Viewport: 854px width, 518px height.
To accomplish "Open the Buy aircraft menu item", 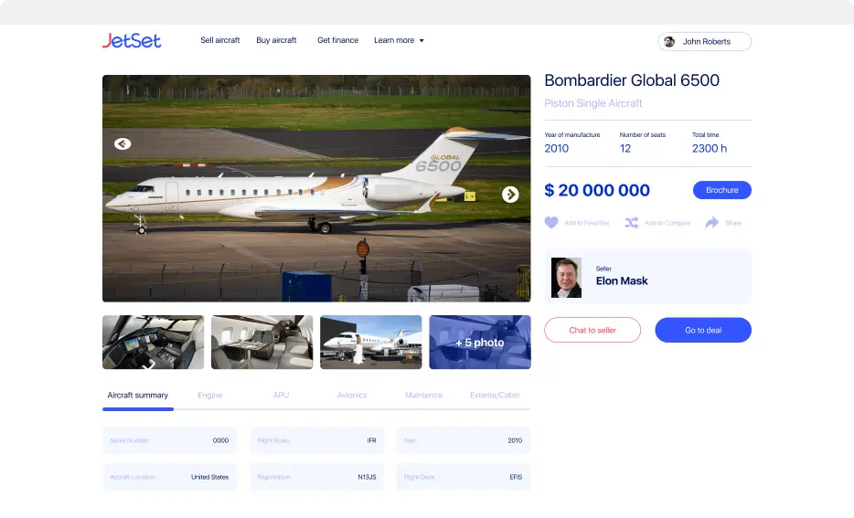I will tap(276, 40).
